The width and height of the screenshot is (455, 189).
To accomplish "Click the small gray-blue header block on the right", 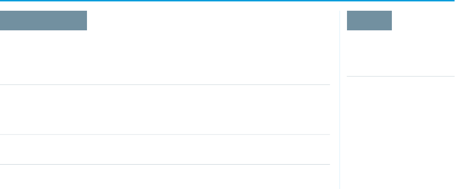I will click(x=369, y=21).
